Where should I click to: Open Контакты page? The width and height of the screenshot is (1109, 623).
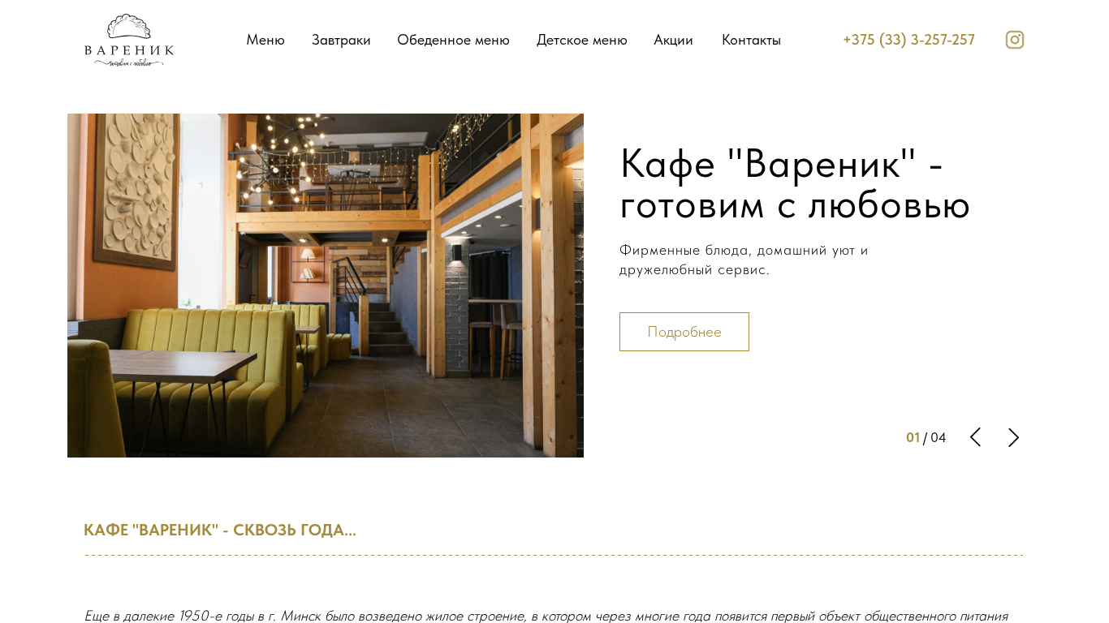click(751, 40)
